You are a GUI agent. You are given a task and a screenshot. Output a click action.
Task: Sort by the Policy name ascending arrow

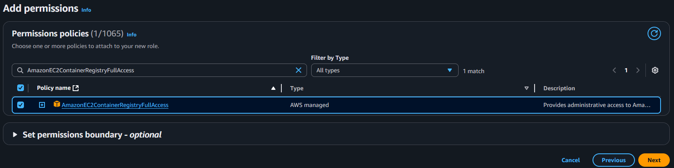[273, 88]
